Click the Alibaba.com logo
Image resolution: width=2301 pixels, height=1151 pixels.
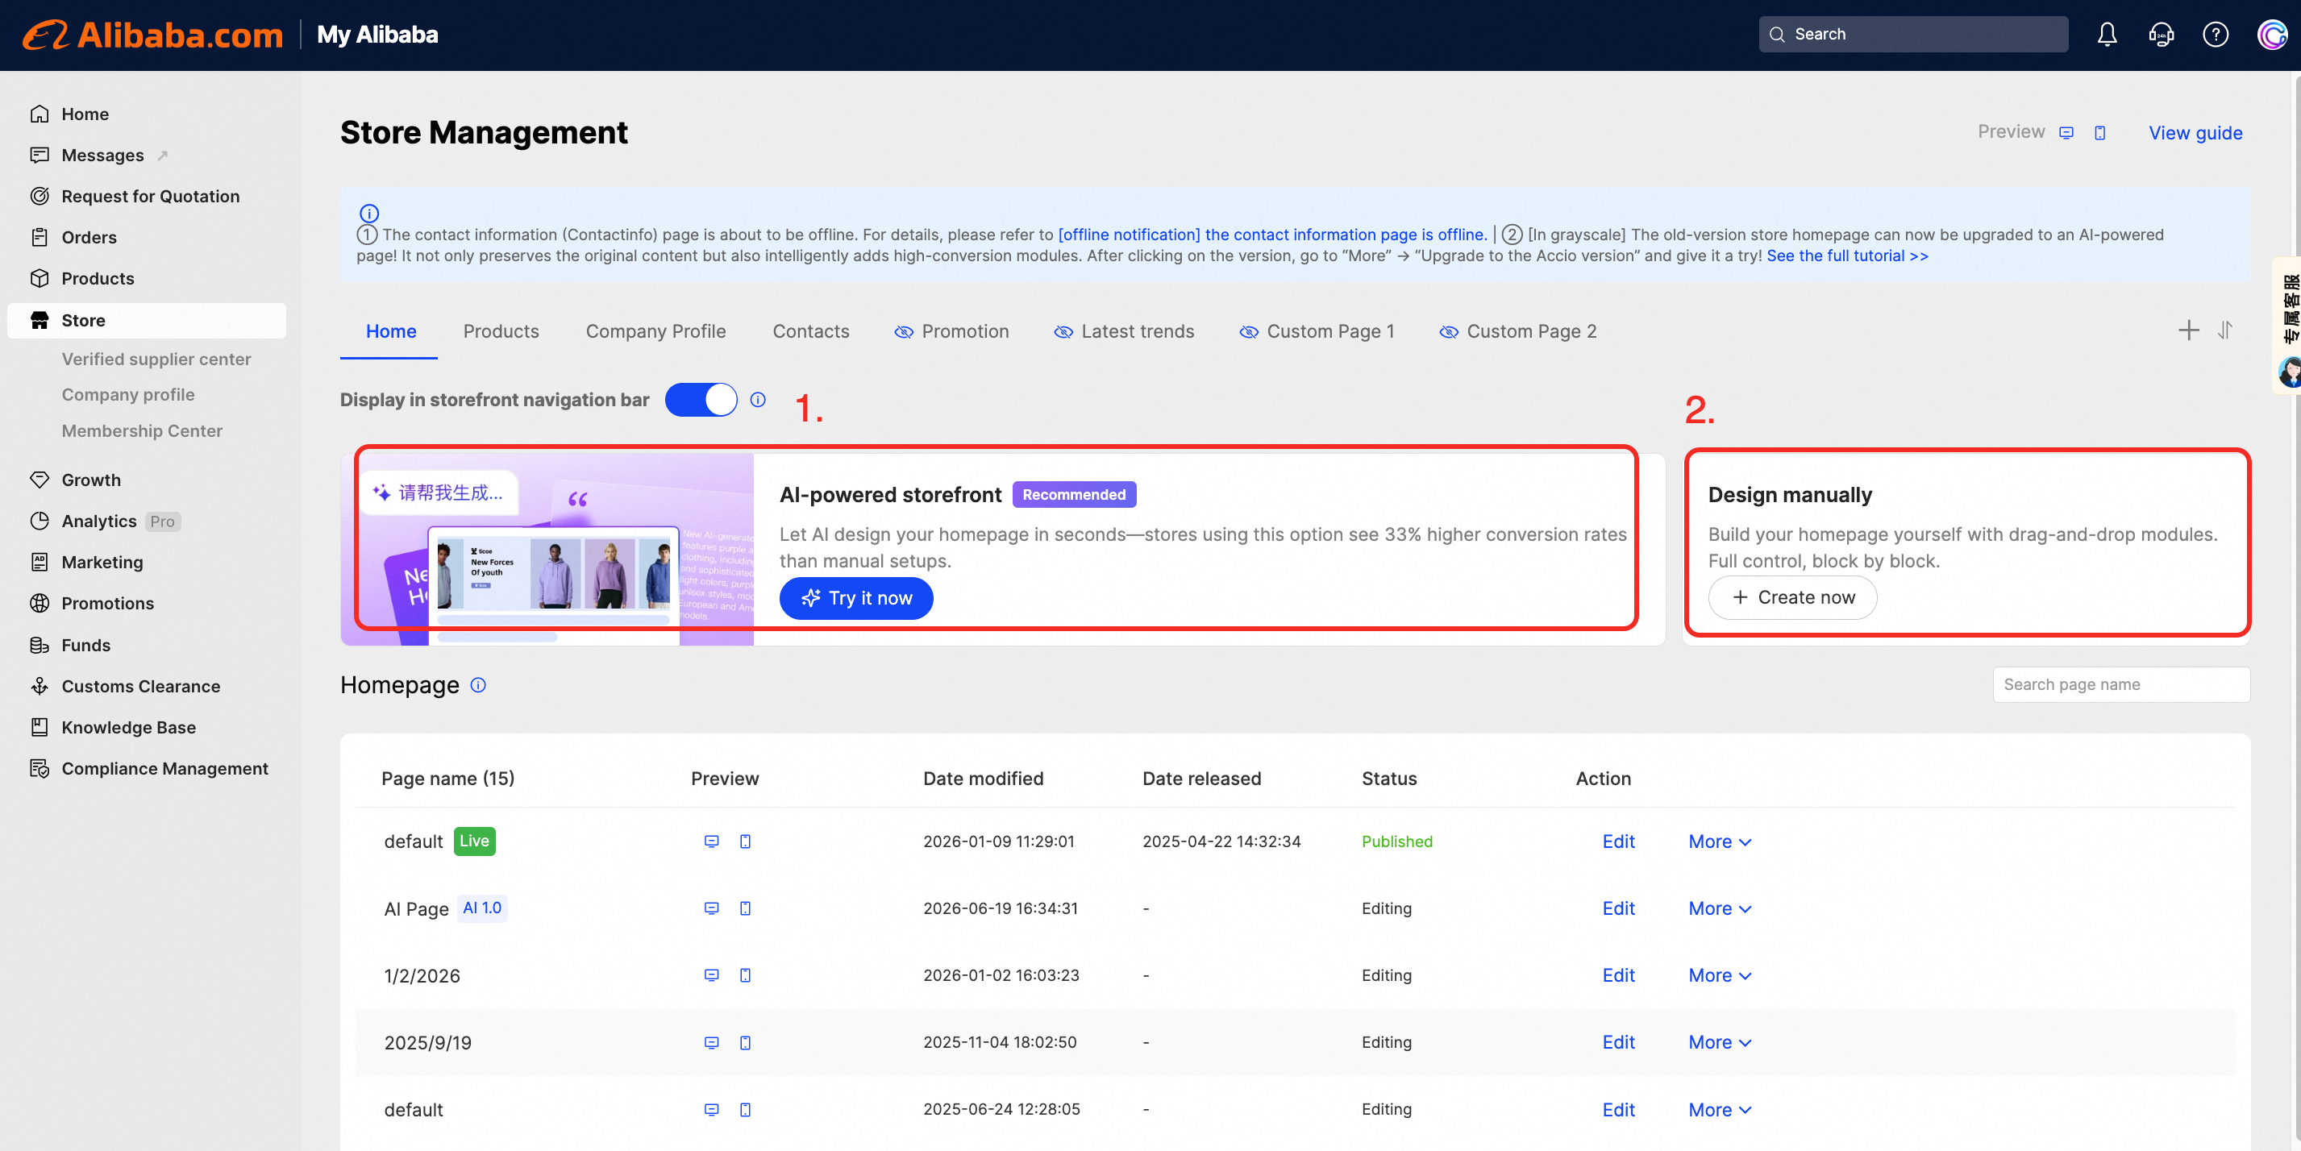pyautogui.click(x=152, y=35)
